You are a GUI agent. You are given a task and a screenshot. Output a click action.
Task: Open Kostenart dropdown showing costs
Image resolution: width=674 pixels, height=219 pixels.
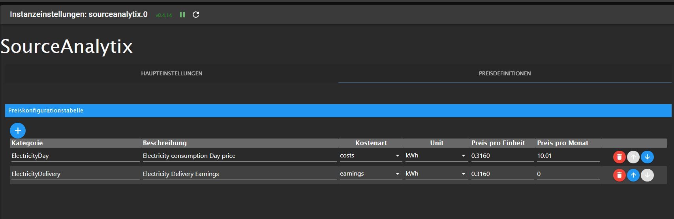pos(371,155)
